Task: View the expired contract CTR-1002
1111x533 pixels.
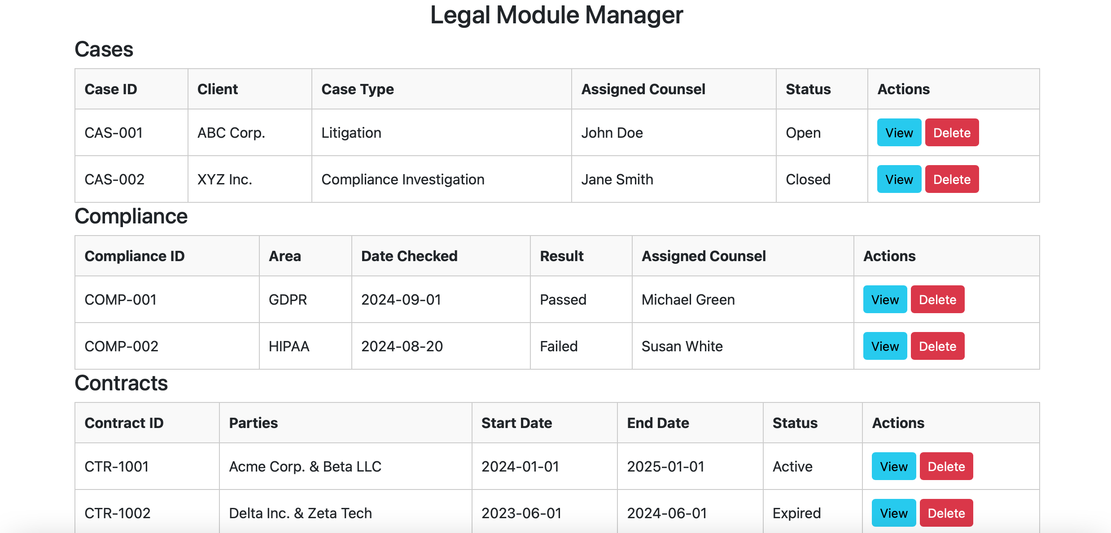Action: tap(893, 513)
